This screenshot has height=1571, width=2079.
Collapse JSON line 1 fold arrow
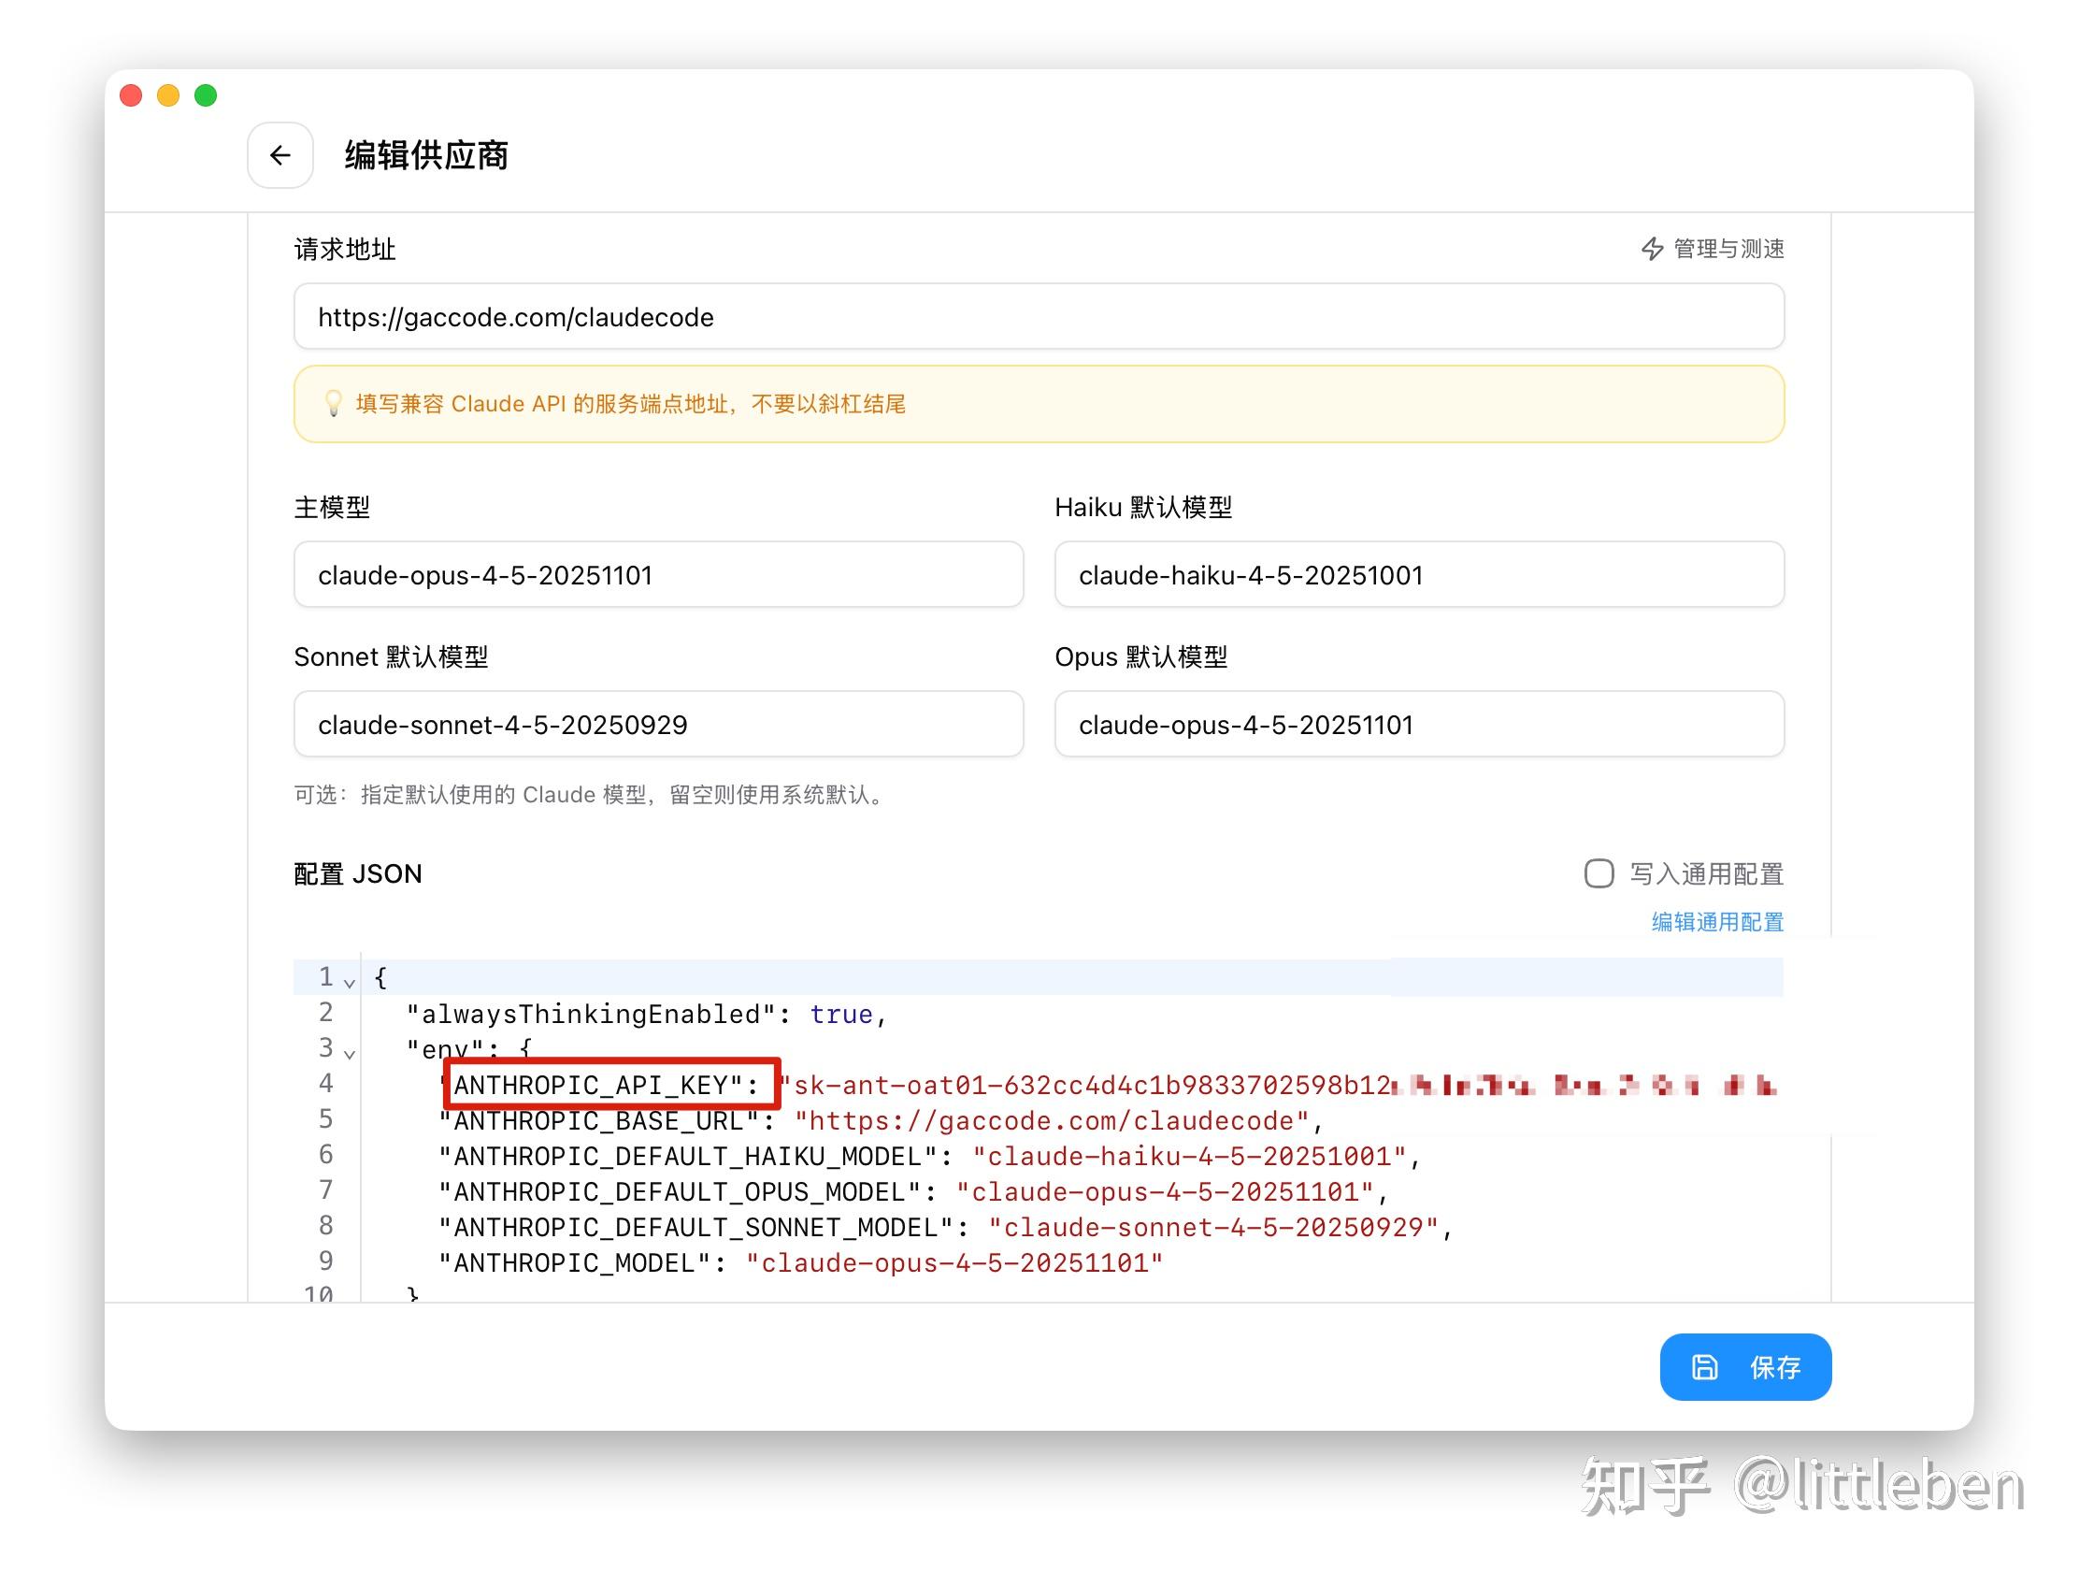(x=350, y=983)
